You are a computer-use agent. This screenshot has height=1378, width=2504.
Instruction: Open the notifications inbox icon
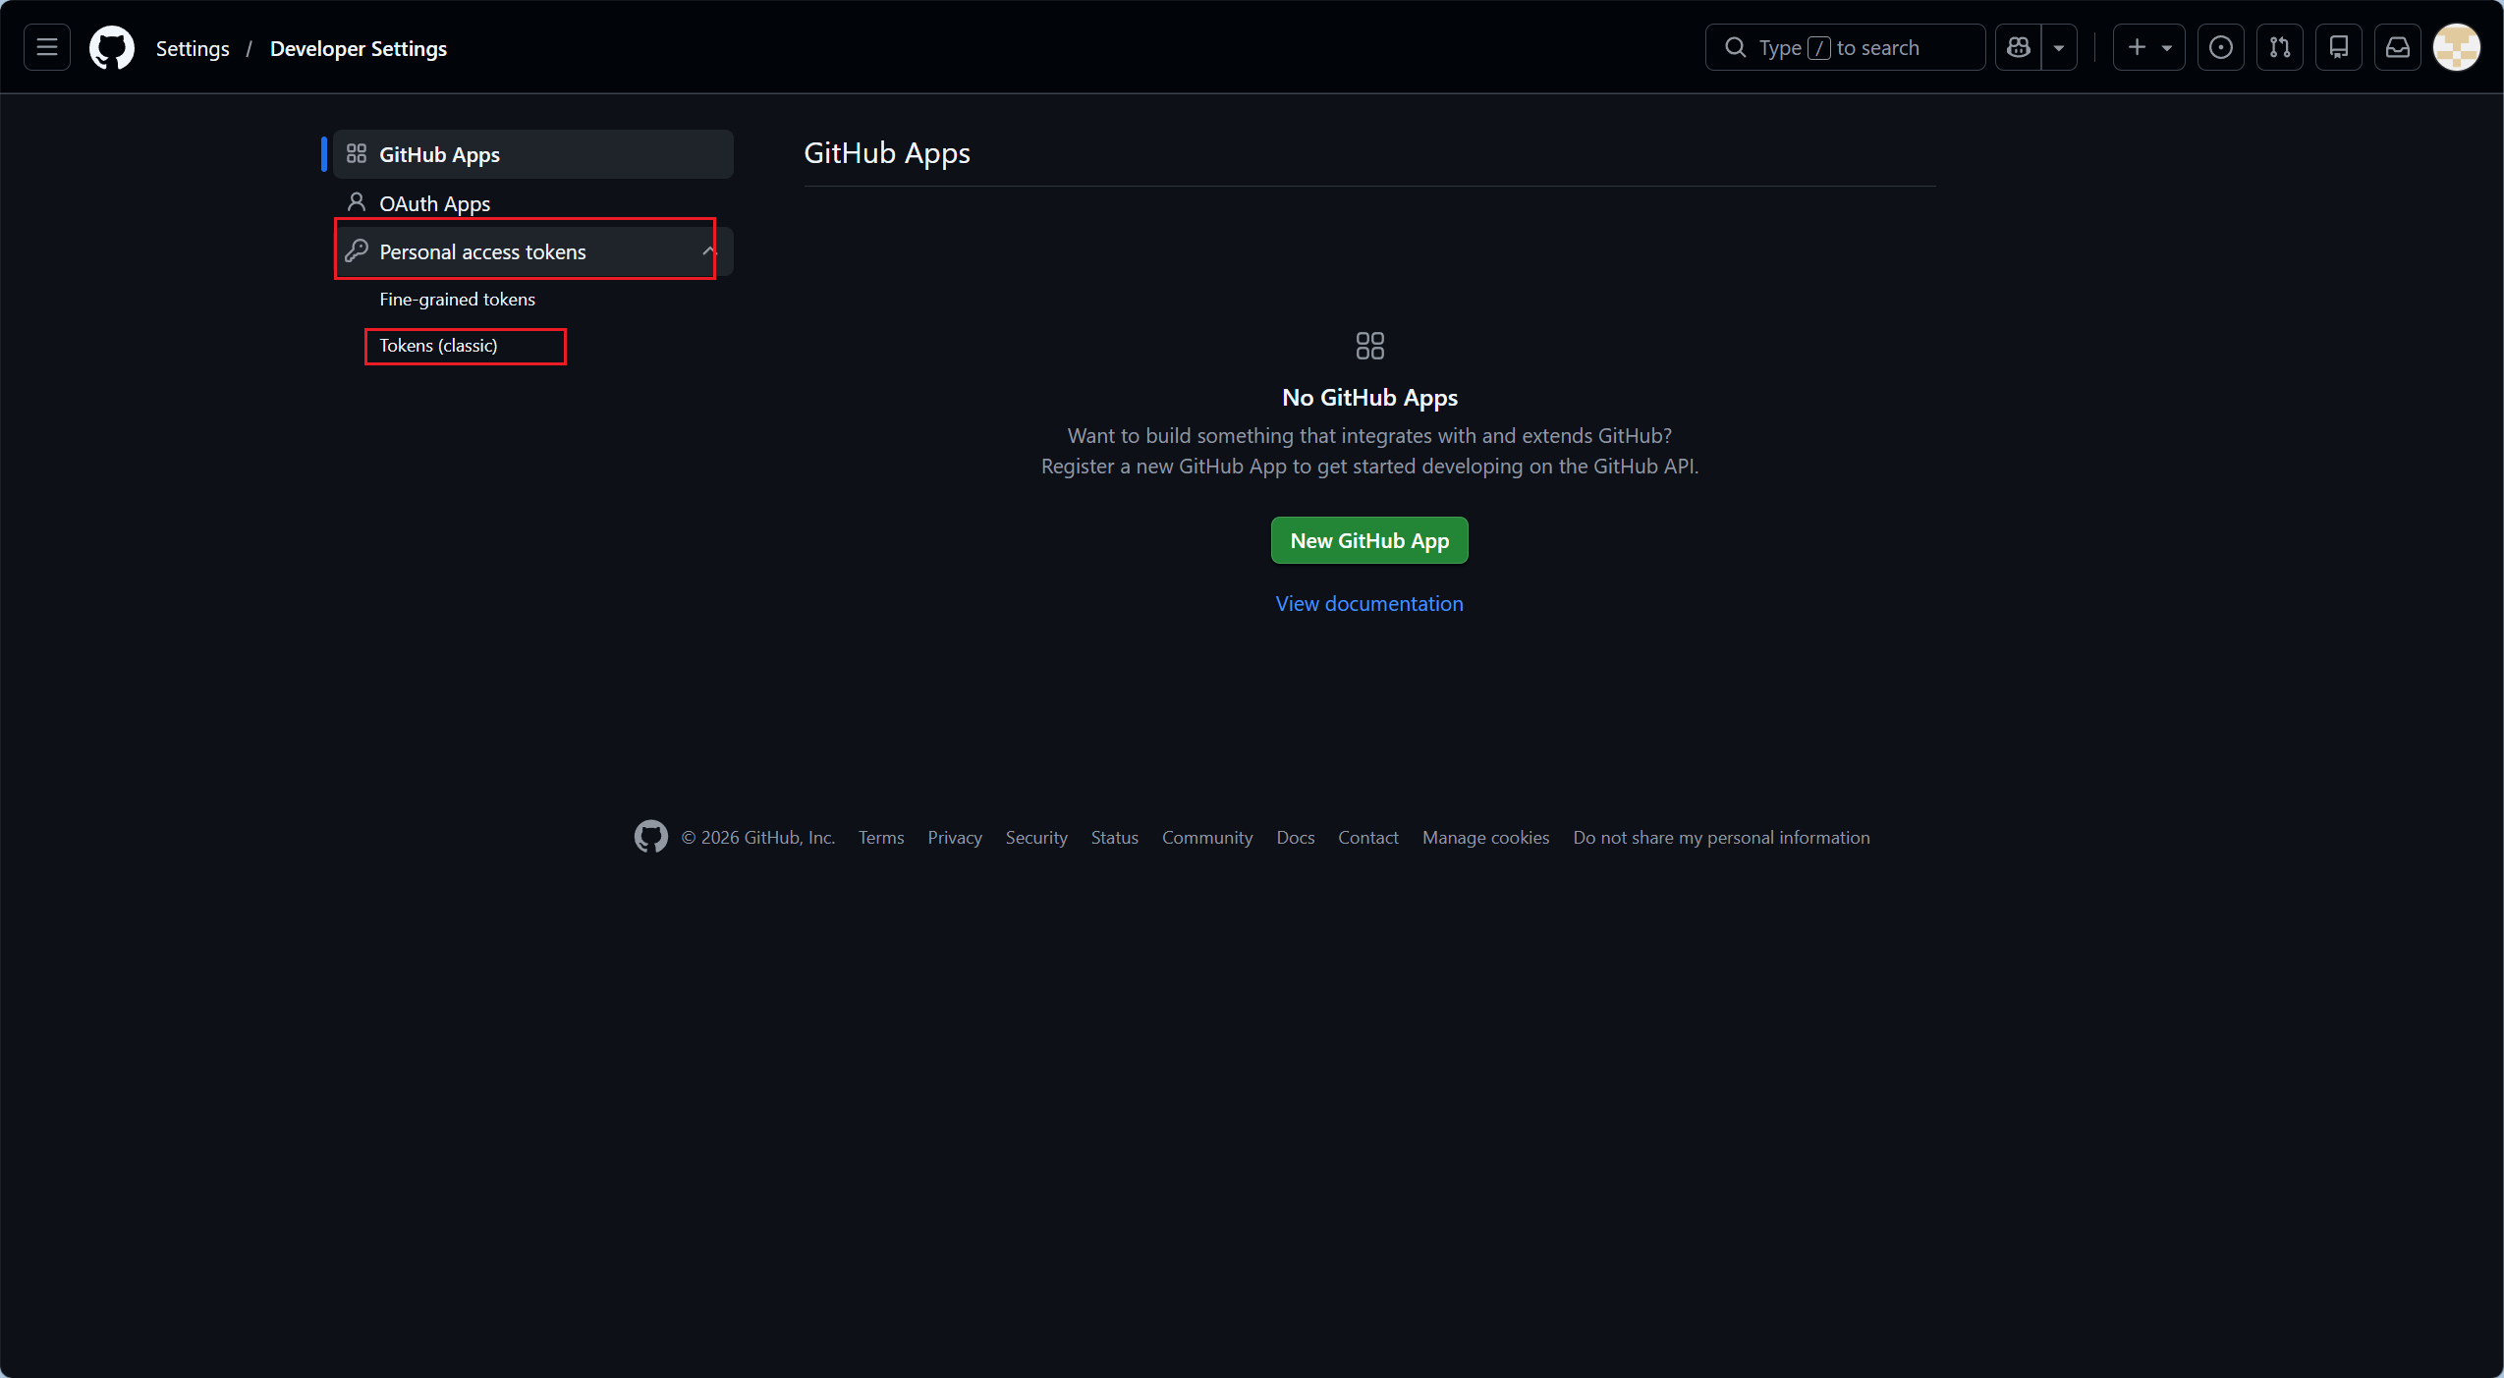2398,47
